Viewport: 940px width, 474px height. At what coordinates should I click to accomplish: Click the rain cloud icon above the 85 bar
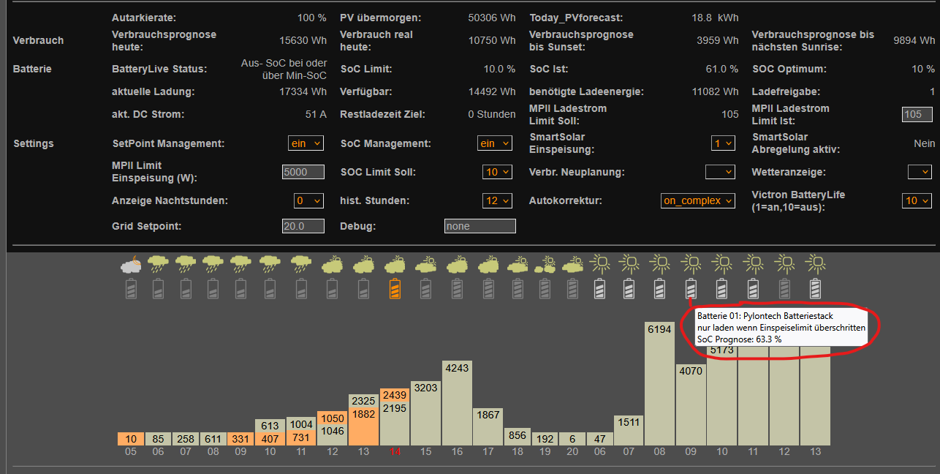coord(159,264)
